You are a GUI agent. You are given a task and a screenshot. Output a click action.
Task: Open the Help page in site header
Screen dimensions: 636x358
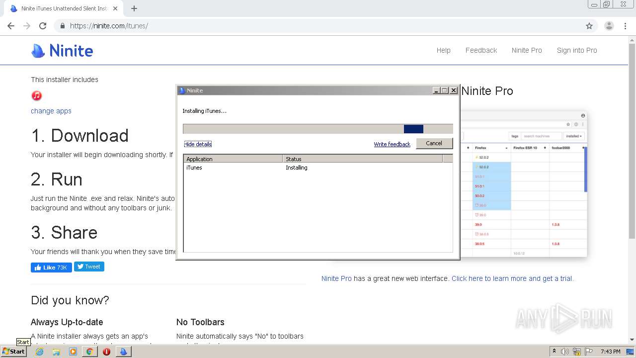[444, 50]
